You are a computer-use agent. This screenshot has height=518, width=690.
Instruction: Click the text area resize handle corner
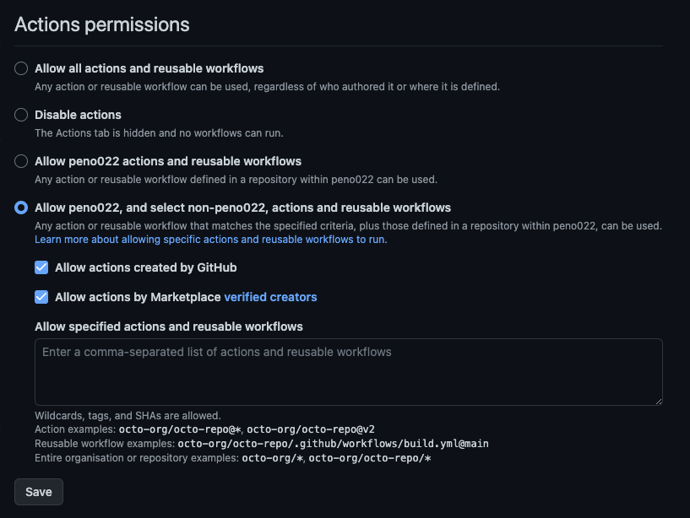pos(657,400)
